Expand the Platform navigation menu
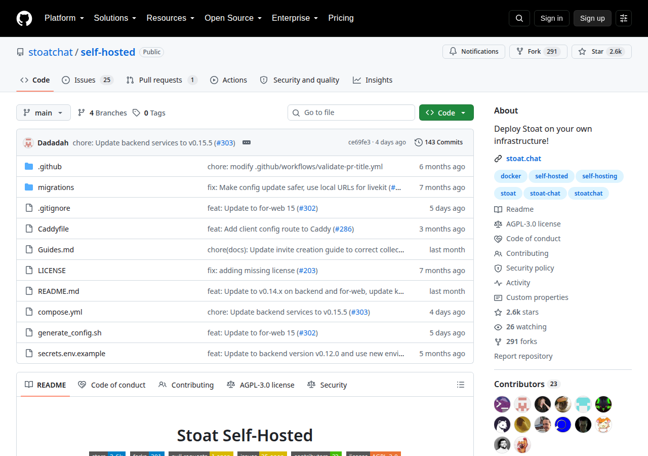Screen dimensions: 648x456 click(x=64, y=18)
